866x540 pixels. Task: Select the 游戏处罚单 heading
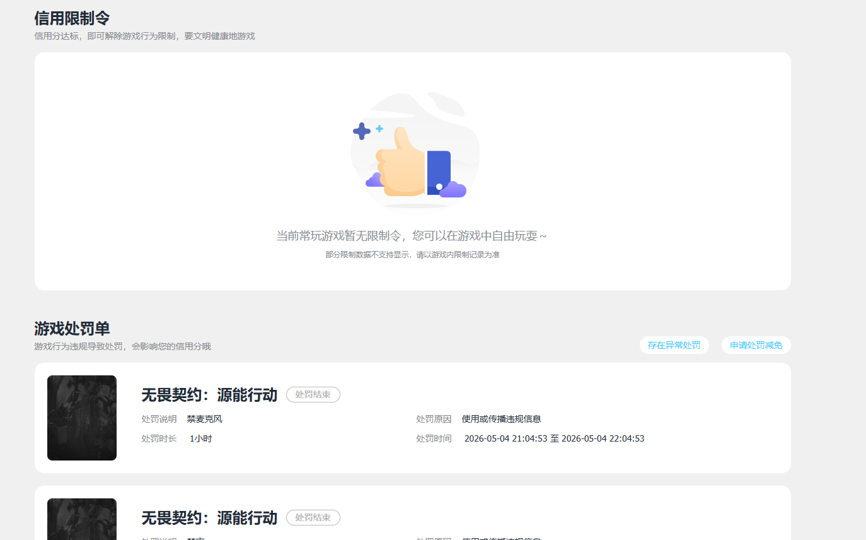tap(72, 329)
